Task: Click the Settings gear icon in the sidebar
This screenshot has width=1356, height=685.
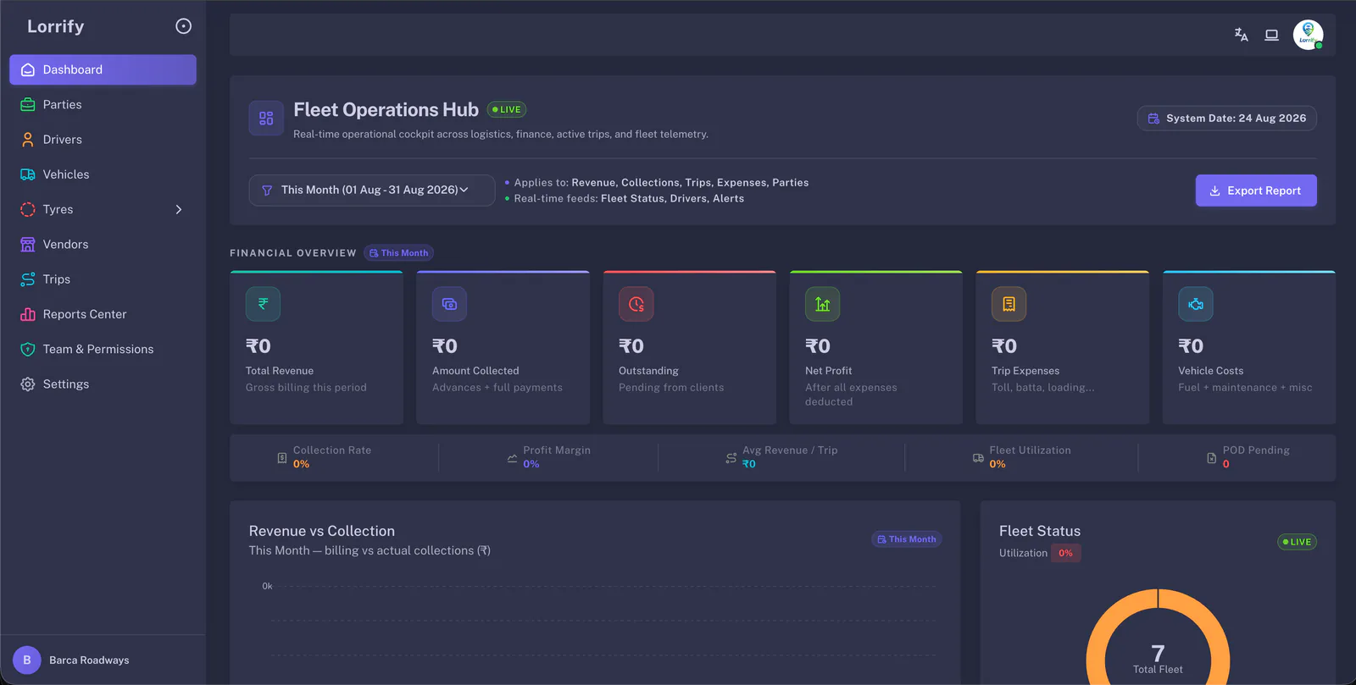Action: 28,384
